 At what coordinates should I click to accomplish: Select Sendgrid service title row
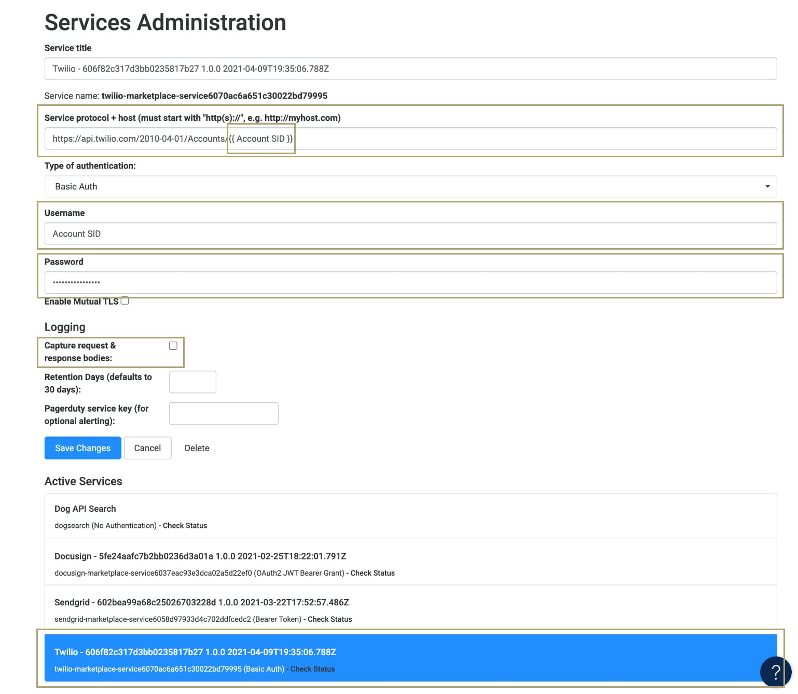(x=202, y=602)
